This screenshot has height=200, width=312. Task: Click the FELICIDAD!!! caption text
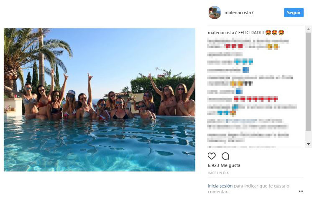(251, 33)
